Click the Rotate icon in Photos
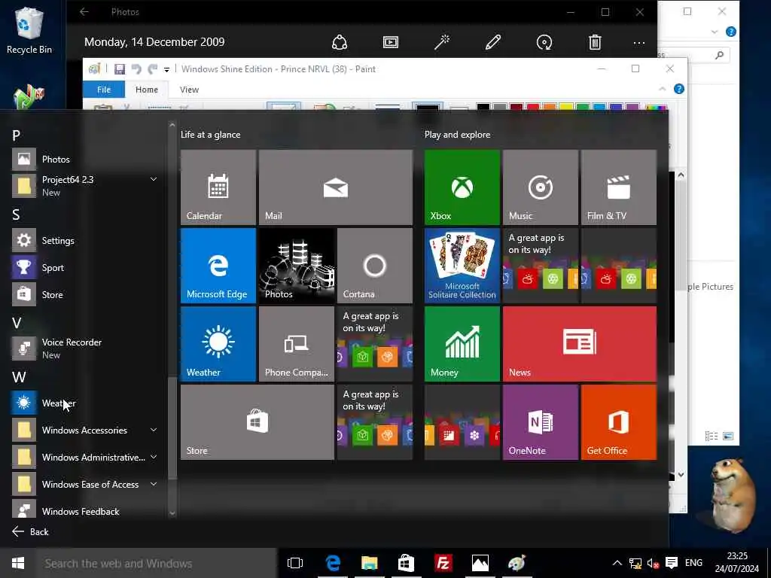This screenshot has height=578, width=771. coord(544,42)
